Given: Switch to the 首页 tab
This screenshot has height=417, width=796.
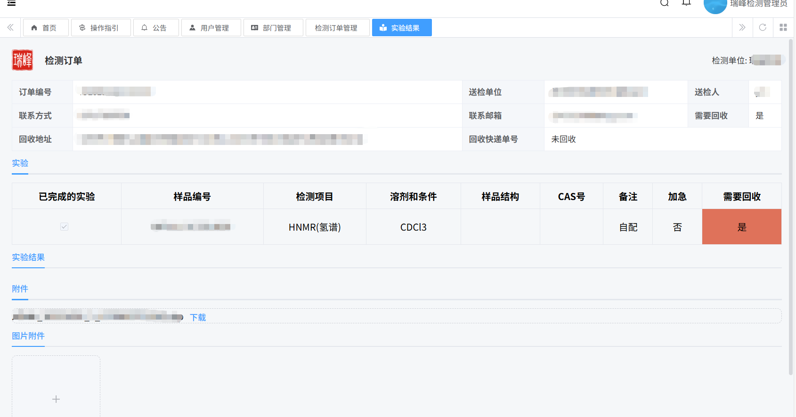Looking at the screenshot, I should click(46, 28).
